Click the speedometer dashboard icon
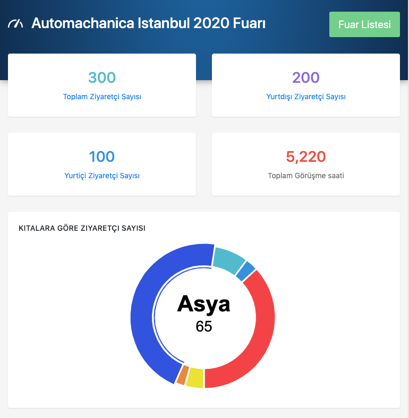The height and width of the screenshot is (418, 409). coord(16,24)
